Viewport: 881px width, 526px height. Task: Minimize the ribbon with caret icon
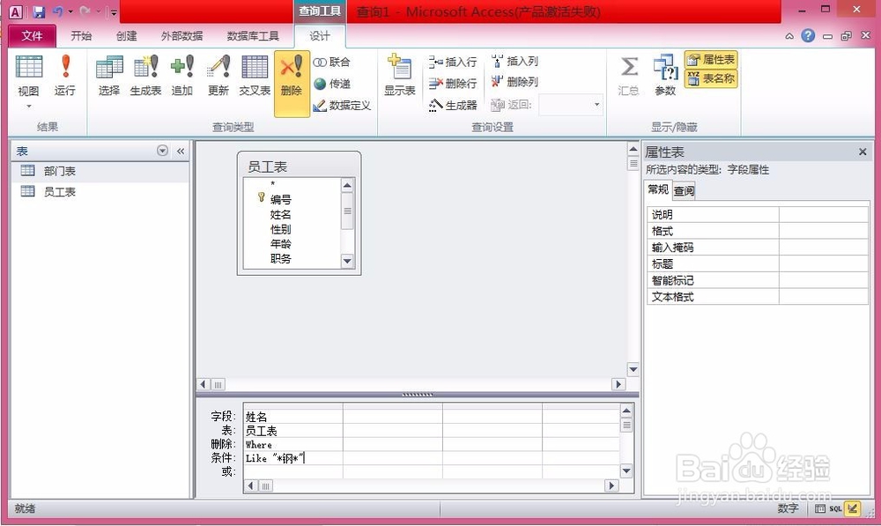[x=789, y=36]
